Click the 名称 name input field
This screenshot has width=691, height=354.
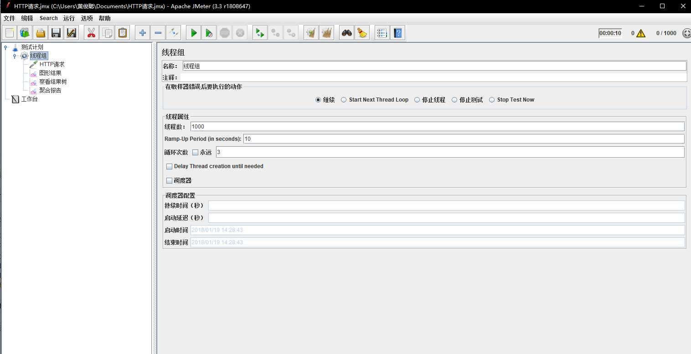coord(434,66)
